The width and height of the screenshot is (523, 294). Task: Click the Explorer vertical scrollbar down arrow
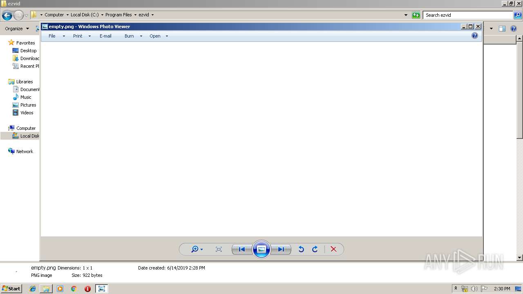pos(519,258)
